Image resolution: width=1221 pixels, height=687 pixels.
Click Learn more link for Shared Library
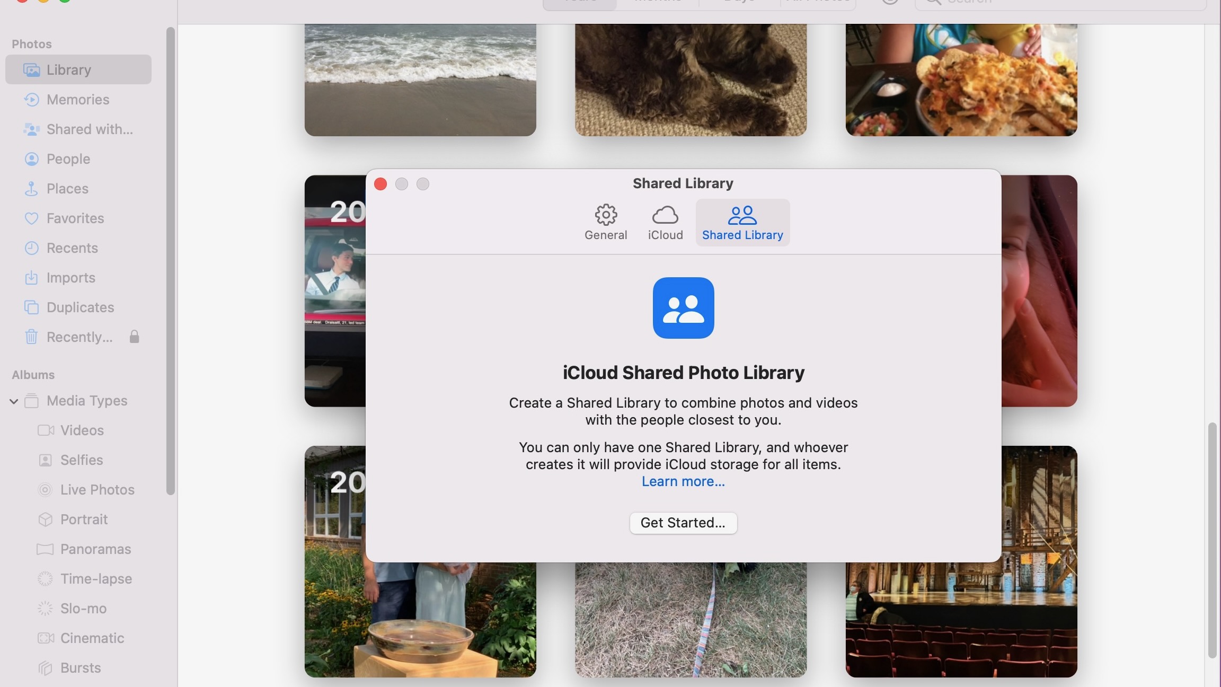(683, 481)
